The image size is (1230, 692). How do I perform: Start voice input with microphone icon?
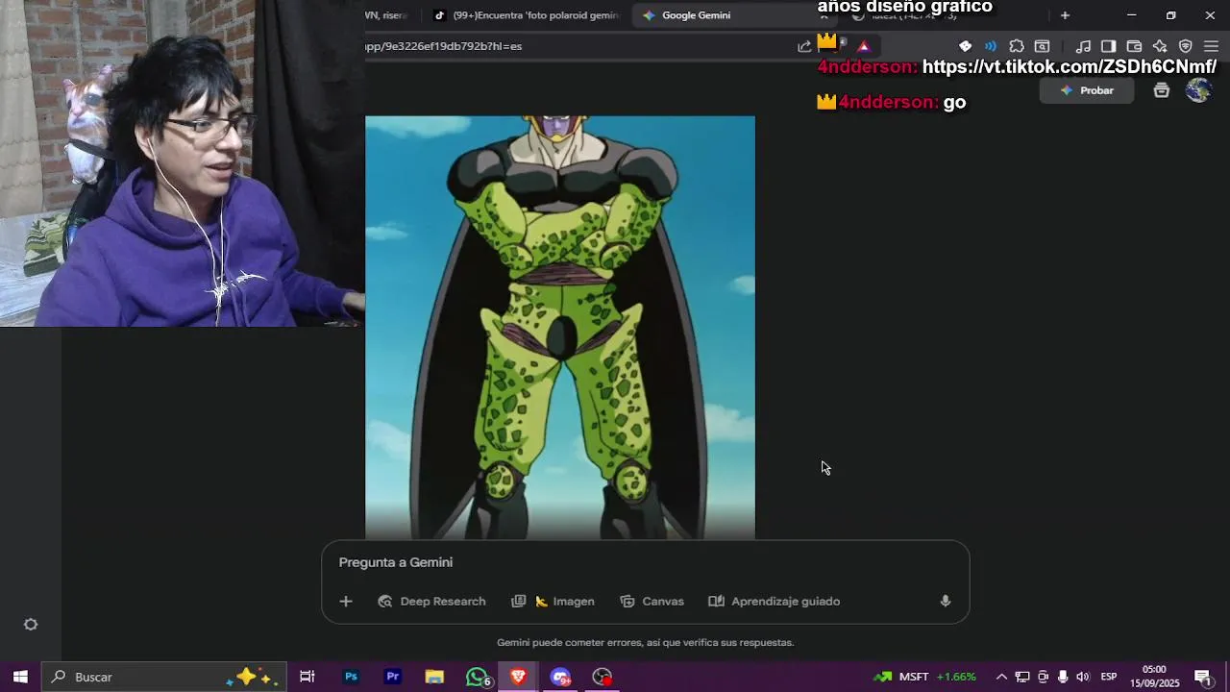pos(946,602)
